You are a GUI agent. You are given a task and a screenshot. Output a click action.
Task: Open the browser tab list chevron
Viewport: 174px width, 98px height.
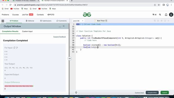pos(171,1)
